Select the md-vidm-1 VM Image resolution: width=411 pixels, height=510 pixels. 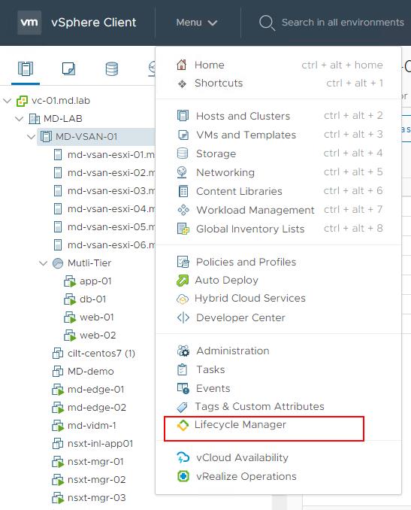point(92,426)
